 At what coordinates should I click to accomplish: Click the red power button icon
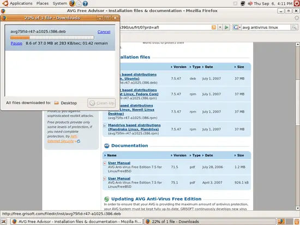pos(297,3)
